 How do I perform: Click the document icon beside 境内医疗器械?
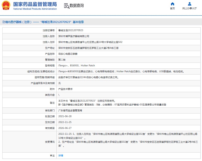point(4,22)
